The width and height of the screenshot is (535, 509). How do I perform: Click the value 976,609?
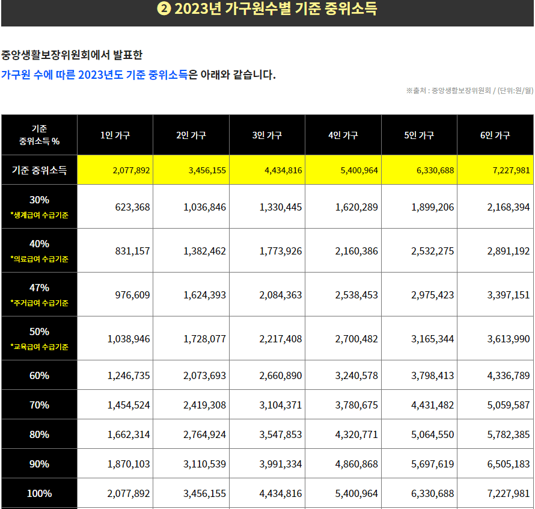[132, 295]
